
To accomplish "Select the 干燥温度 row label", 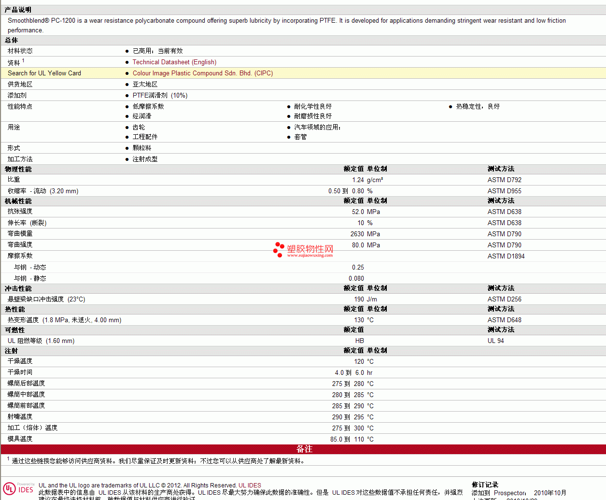I will (20, 361).
